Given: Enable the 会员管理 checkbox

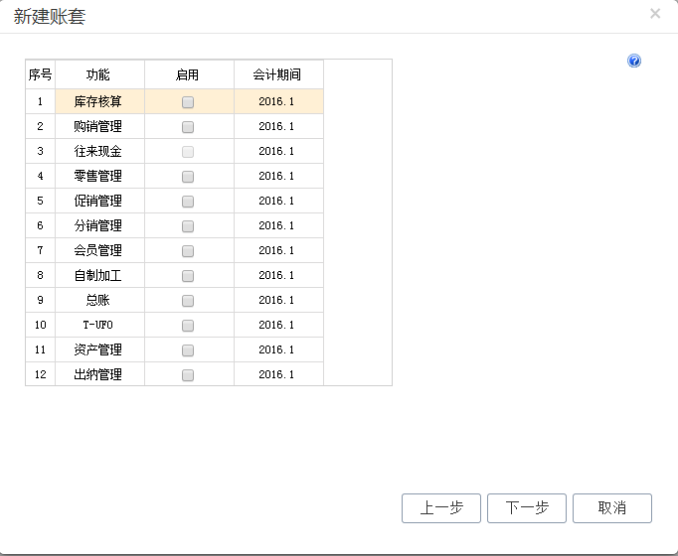Looking at the screenshot, I should pos(188,251).
